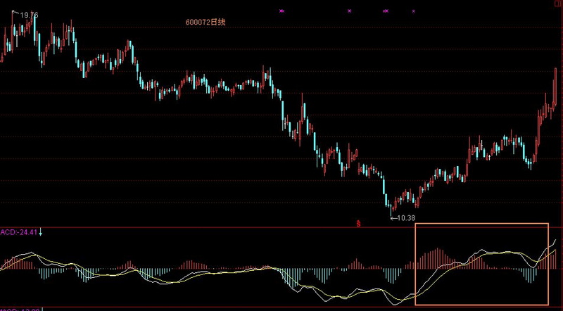Click the first magenta x marker at top
Viewport: 563px width, 311px height.
[281, 11]
